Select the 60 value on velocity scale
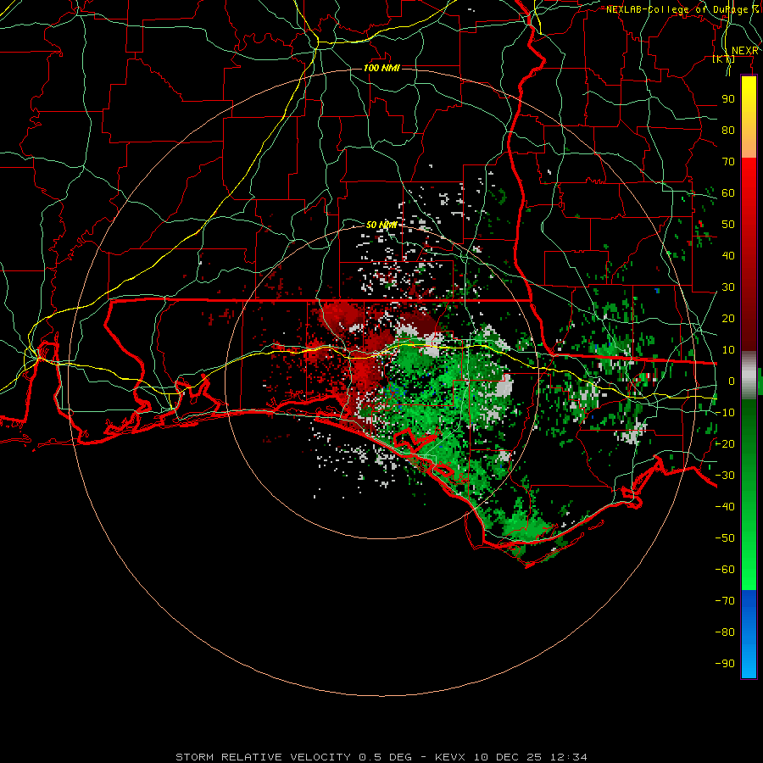The width and height of the screenshot is (763, 763). coord(728,193)
